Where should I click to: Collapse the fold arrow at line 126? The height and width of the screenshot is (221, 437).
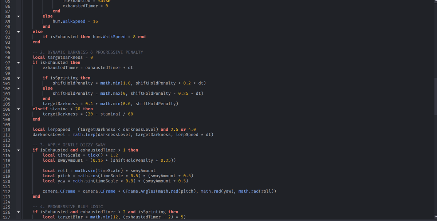[x=18, y=212]
